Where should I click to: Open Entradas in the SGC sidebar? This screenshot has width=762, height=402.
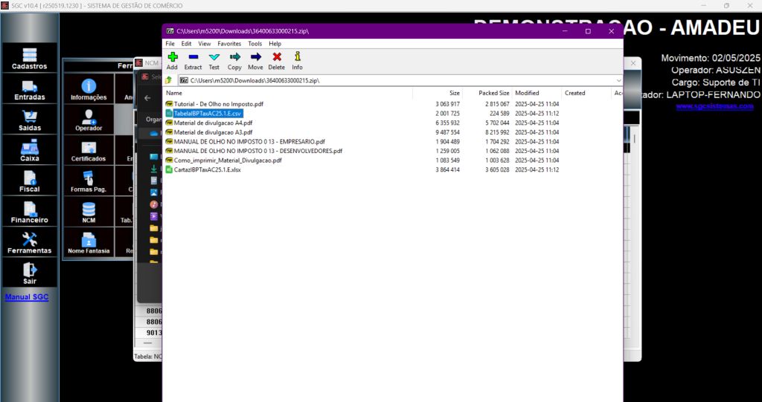click(30, 89)
